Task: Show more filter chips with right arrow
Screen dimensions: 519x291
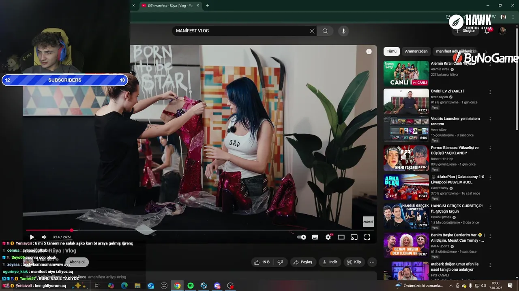Action: click(485, 52)
